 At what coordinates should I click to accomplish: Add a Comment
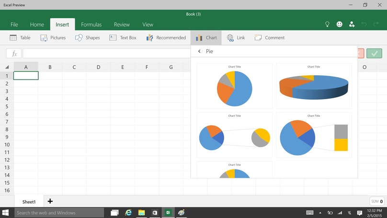(x=270, y=37)
